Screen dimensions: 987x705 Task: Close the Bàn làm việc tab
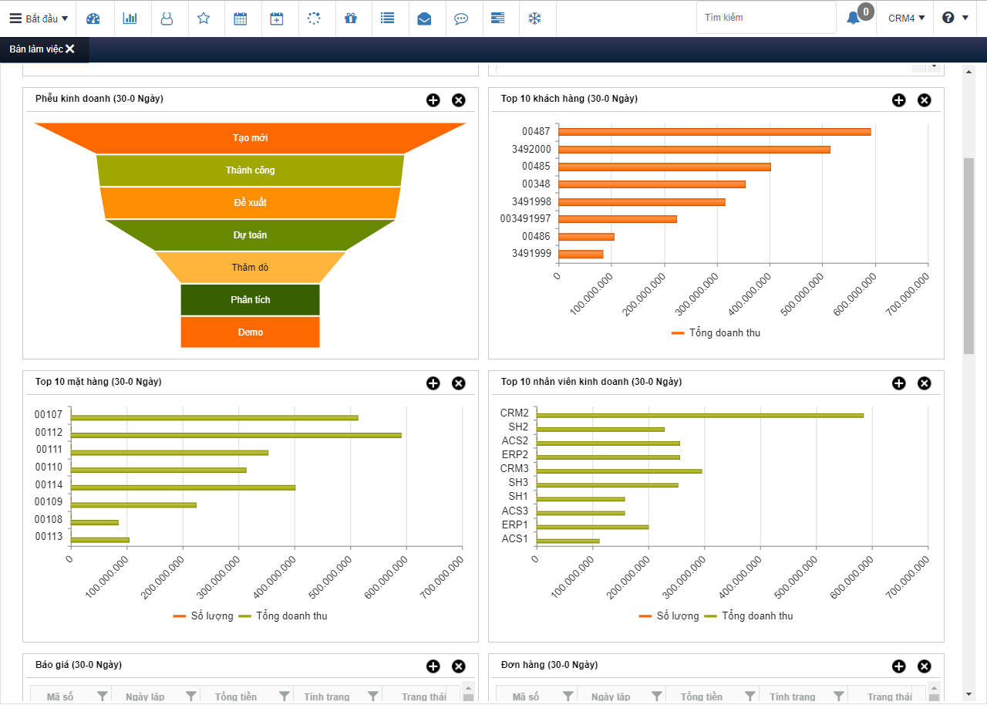click(x=70, y=49)
